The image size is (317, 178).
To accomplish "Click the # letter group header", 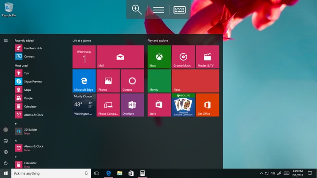I will pyautogui.click(x=16, y=124).
